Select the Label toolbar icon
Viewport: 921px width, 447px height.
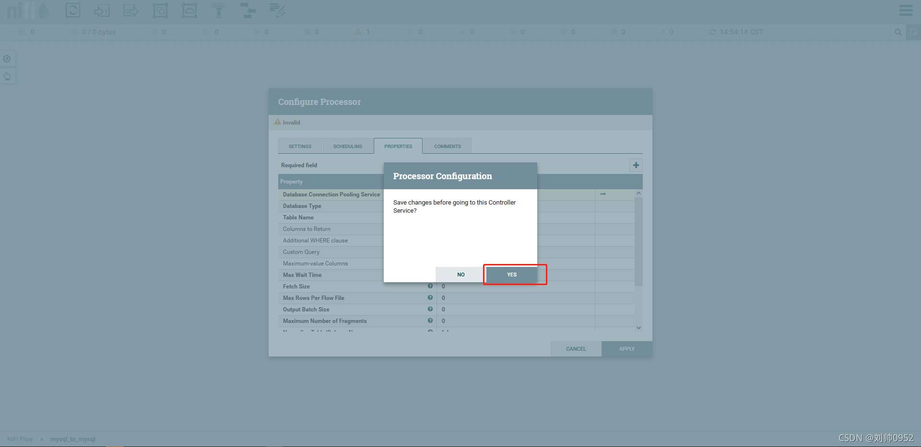(277, 10)
